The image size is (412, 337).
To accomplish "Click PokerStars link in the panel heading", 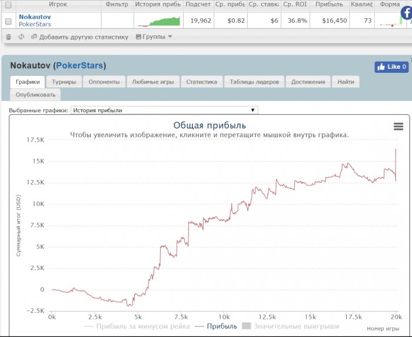I will coord(79,65).
